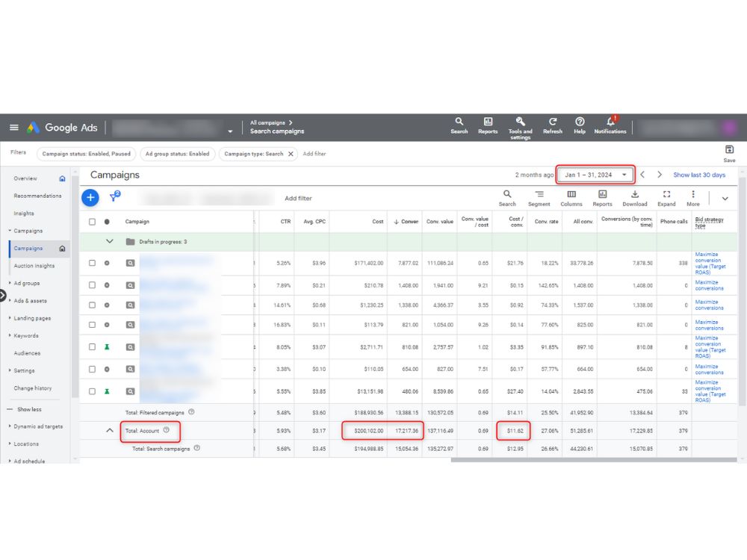This screenshot has height=560, width=747.
Task: Check the campaign row with cost $171,402.00
Action: 93,263
